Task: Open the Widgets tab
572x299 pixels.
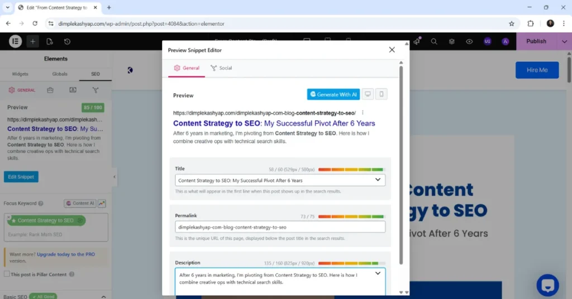Action: (20, 74)
